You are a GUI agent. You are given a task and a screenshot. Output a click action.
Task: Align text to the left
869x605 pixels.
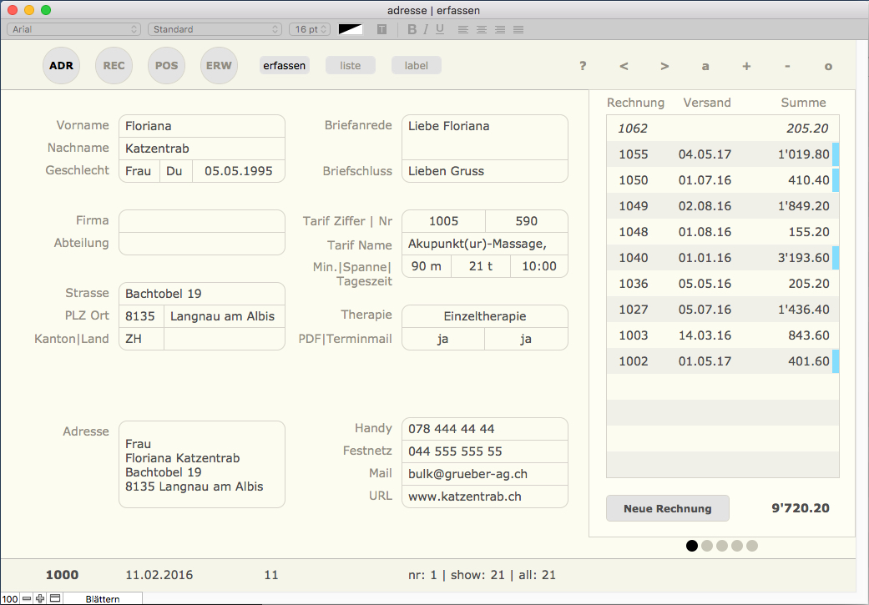click(463, 29)
